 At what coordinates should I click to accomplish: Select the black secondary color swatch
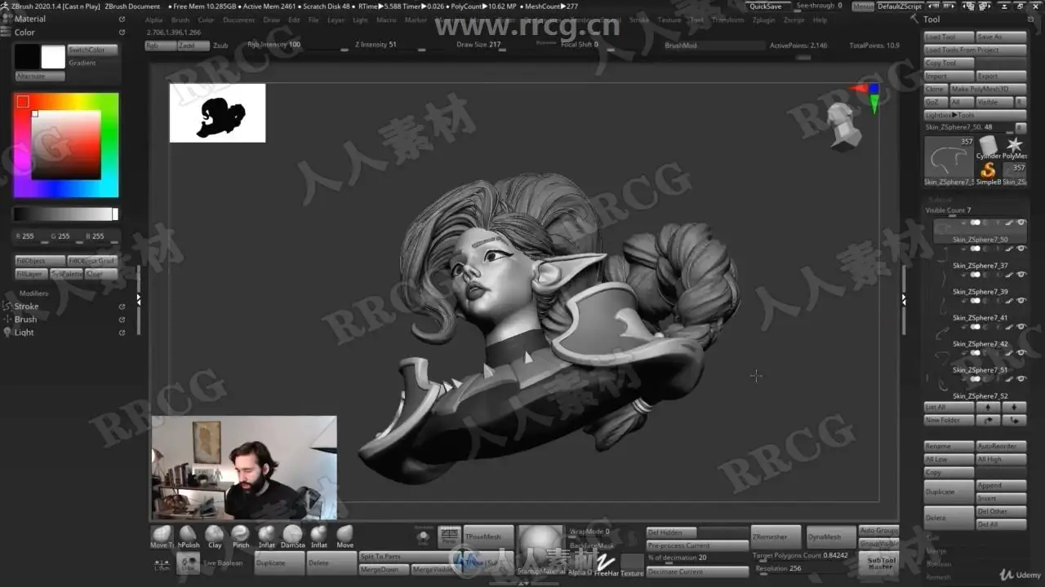click(x=27, y=56)
